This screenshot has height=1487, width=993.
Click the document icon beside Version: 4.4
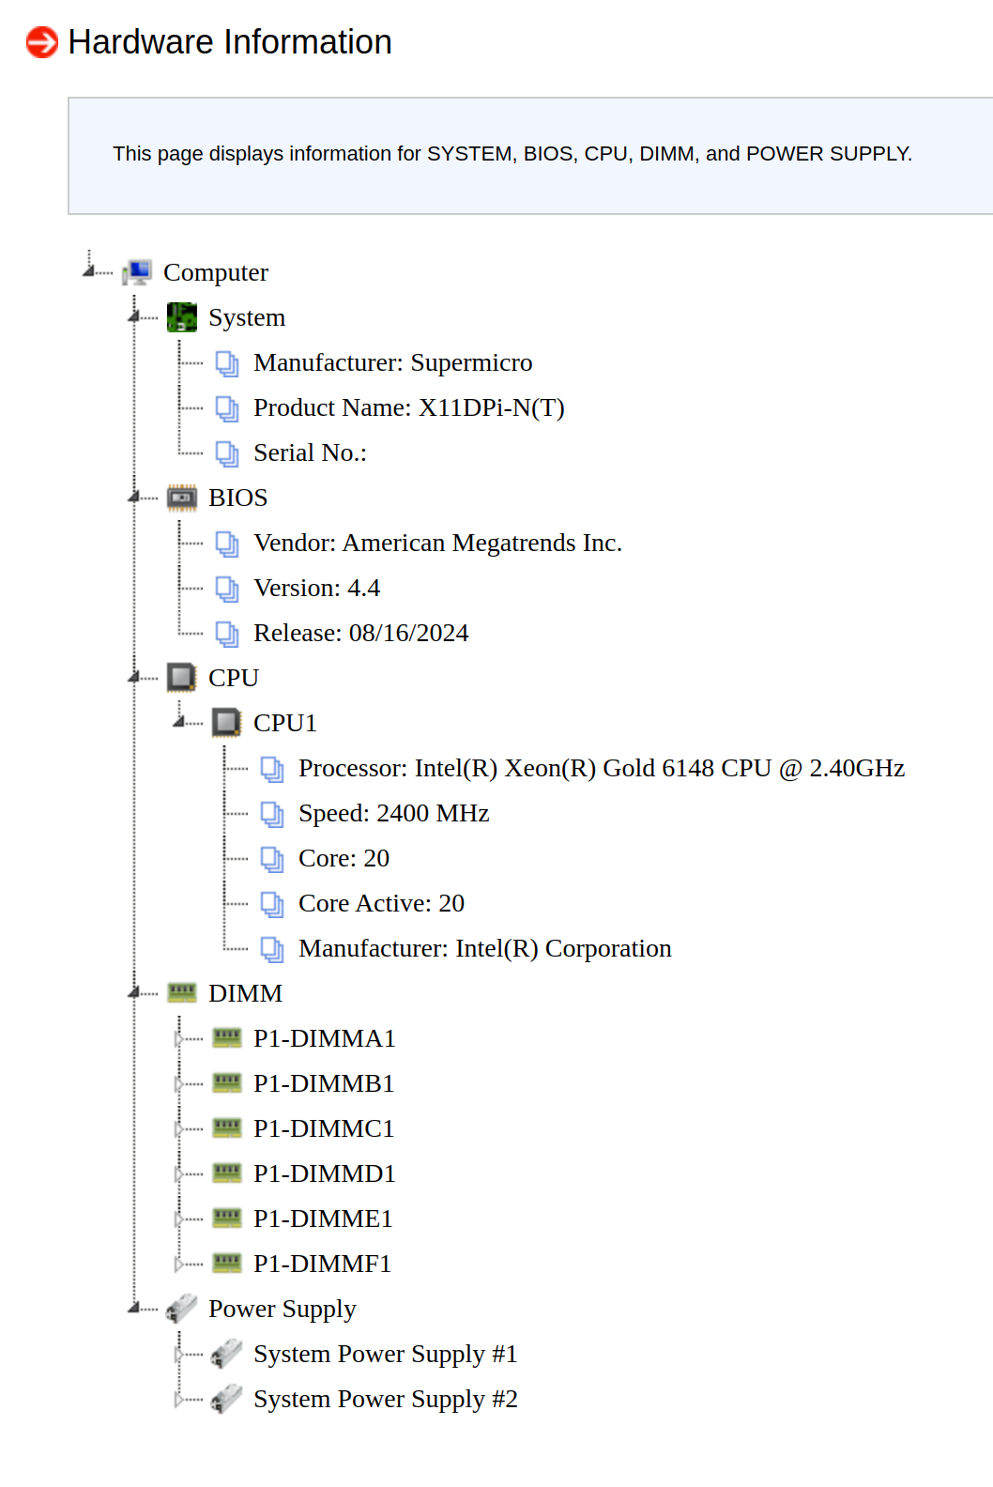(x=227, y=589)
